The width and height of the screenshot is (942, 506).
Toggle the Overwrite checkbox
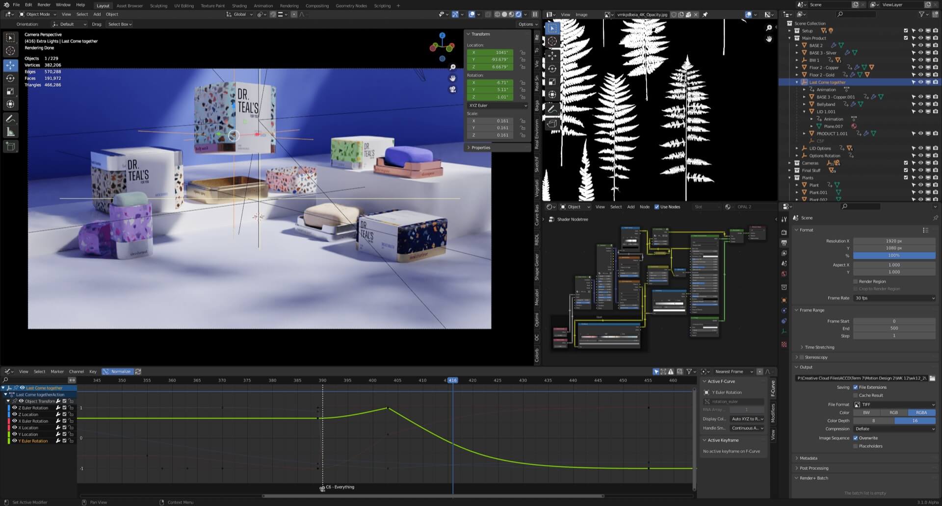click(856, 438)
